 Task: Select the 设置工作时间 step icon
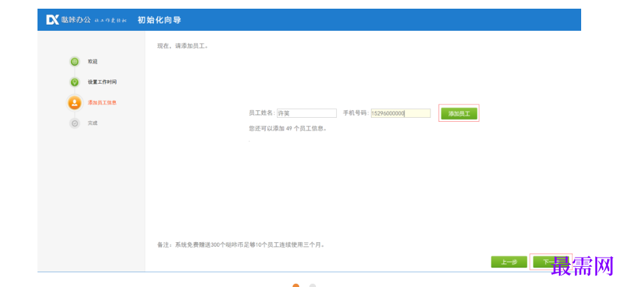tap(75, 82)
